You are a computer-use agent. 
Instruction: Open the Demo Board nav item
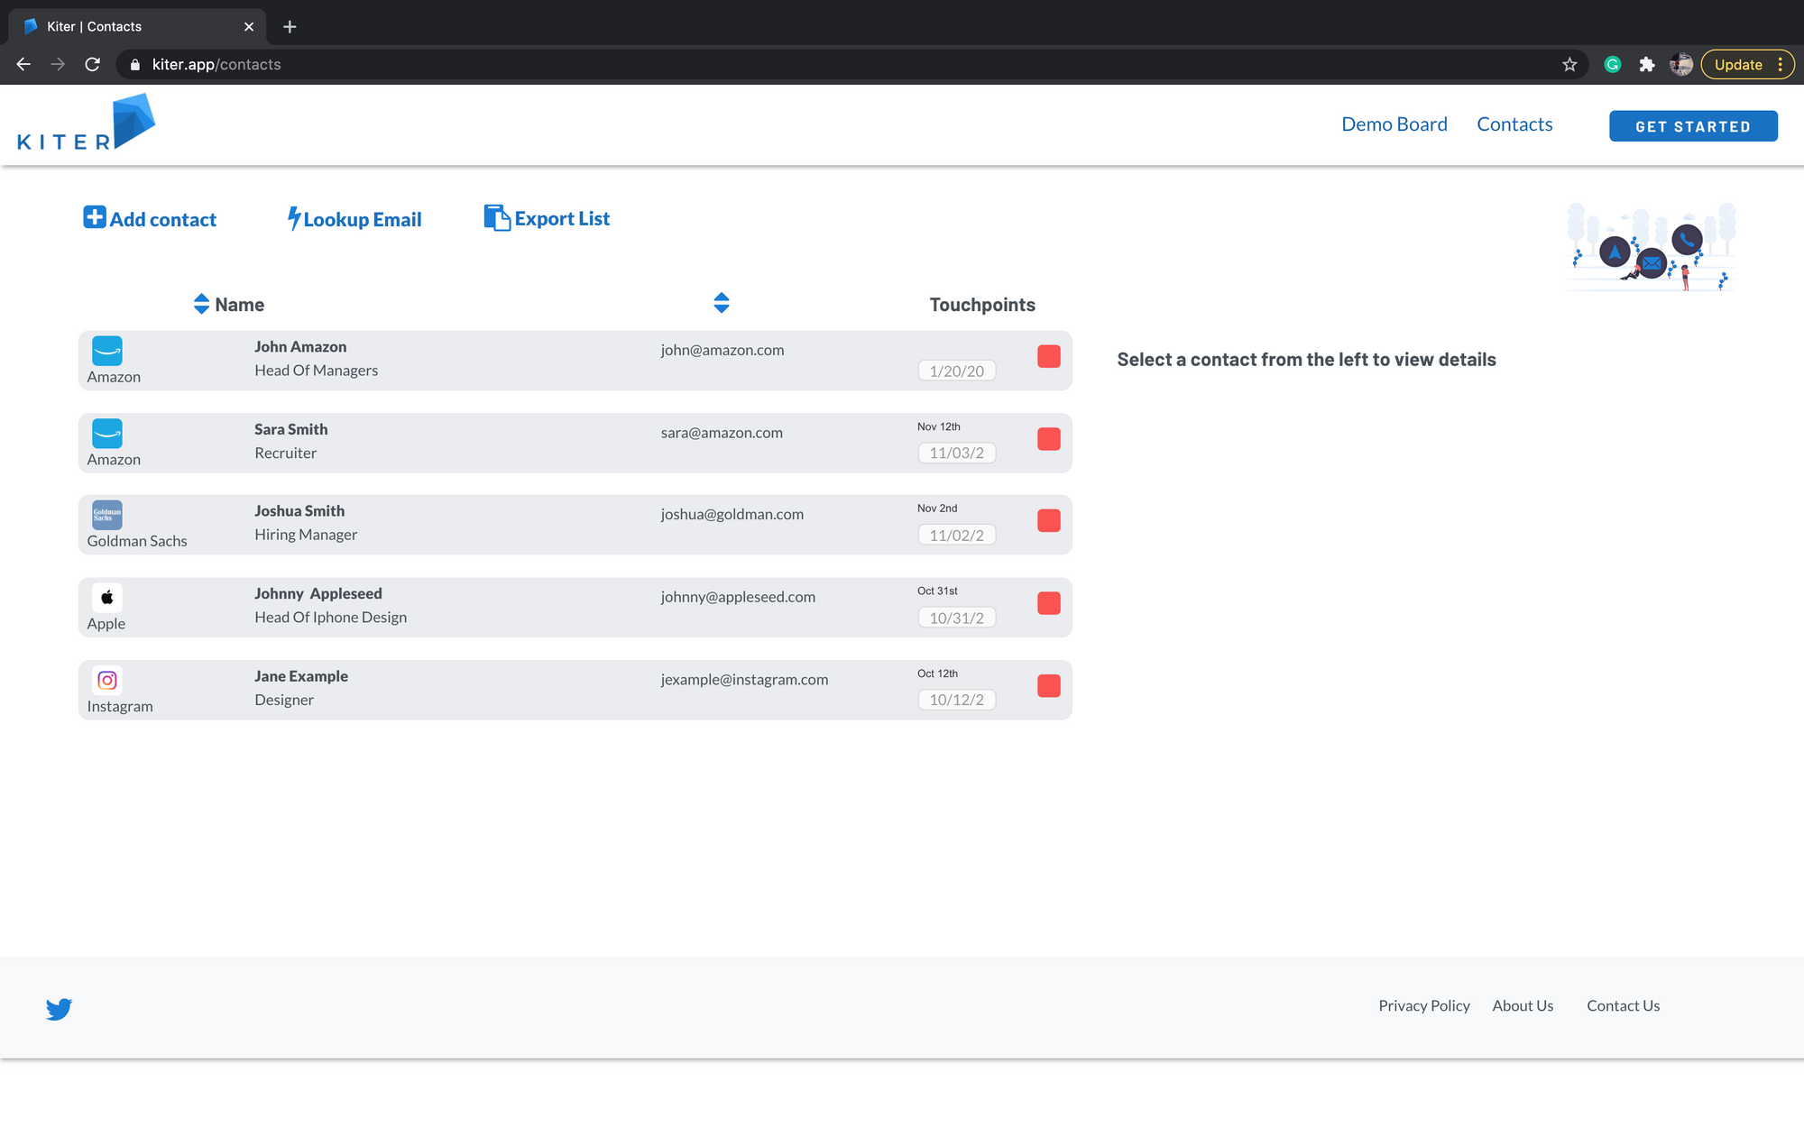[1394, 124]
